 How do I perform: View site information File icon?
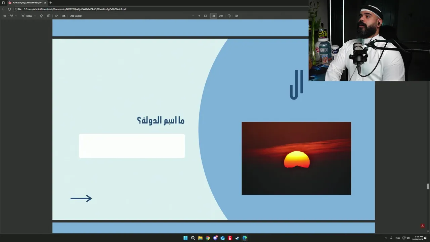(18, 9)
